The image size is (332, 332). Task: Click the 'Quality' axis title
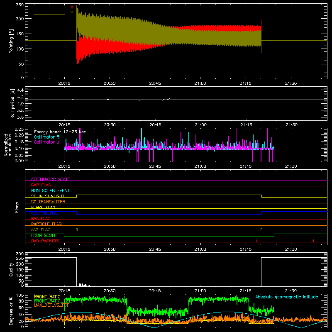click(11, 269)
